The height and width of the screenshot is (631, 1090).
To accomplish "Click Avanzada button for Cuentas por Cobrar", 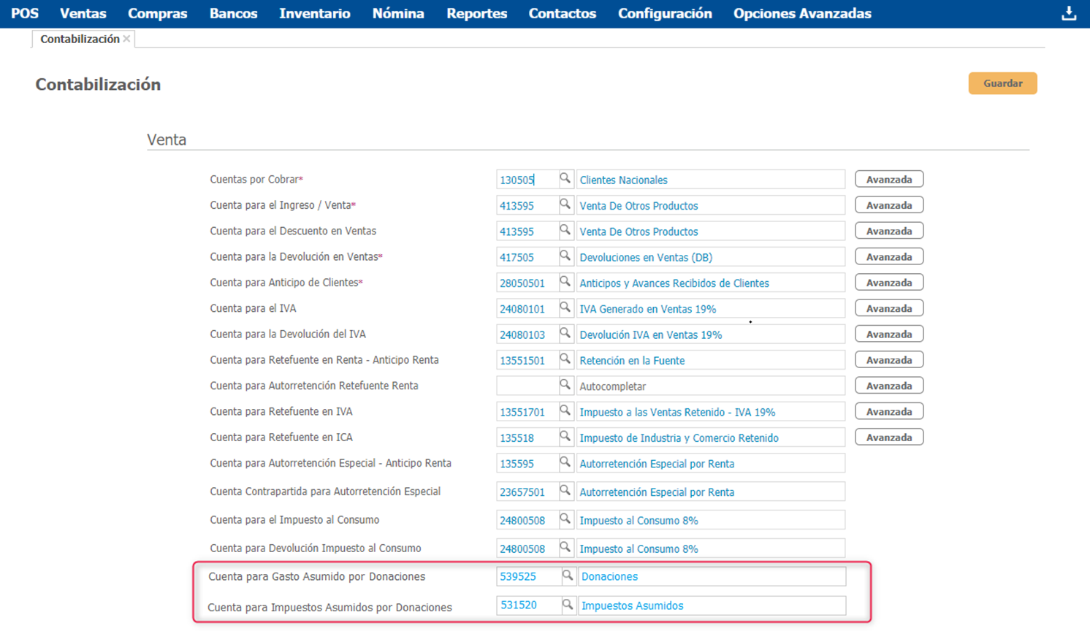I will [x=888, y=180].
